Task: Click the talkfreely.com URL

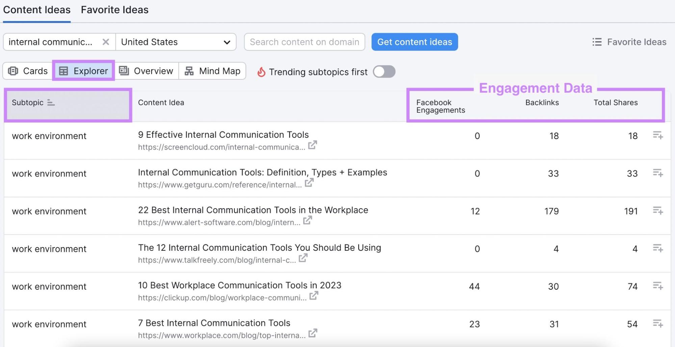Action: (217, 260)
